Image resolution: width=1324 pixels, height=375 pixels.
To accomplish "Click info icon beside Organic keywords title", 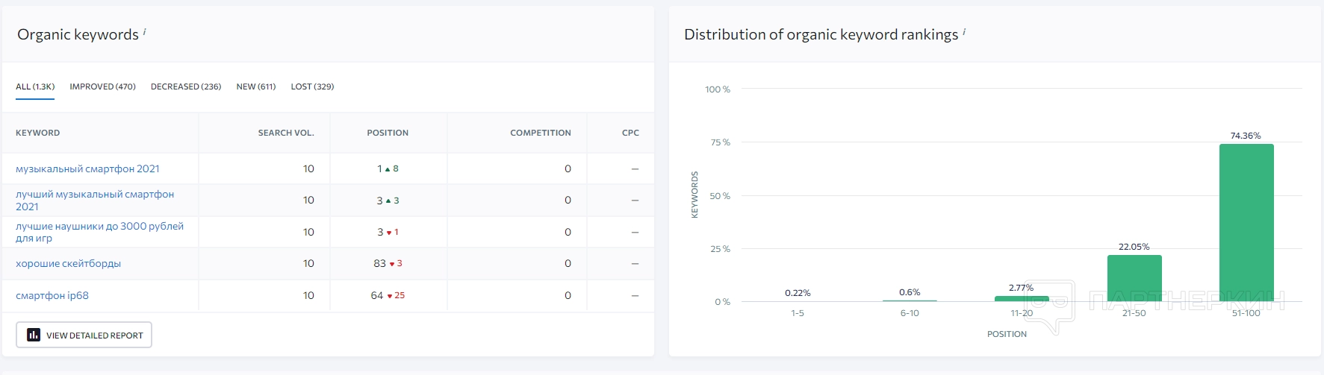I will tap(145, 31).
